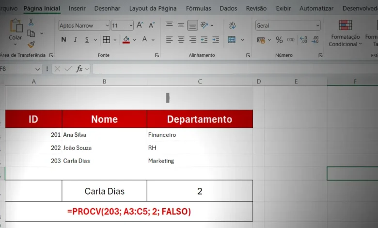Toggle italic I formatting
Viewport: 378px width, 228px height.
click(x=75, y=40)
